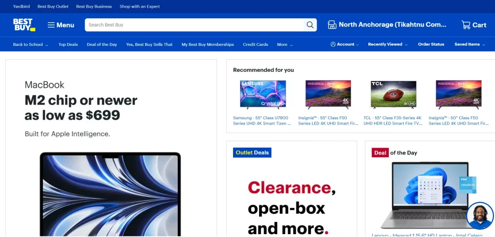Expand the More navigation dropdown

285,44
